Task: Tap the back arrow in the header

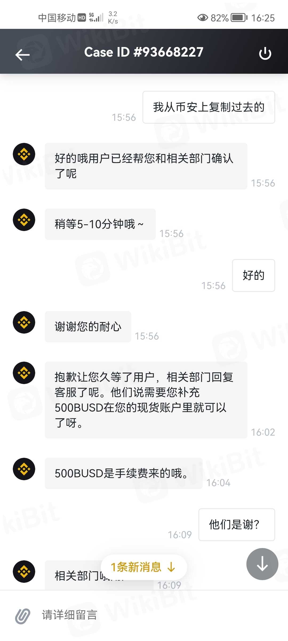Action: pyautogui.click(x=22, y=55)
